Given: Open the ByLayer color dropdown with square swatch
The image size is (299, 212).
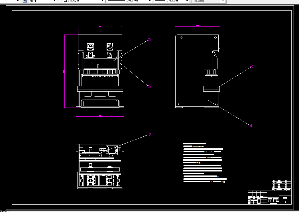Looking at the screenshot, I should (83, 1).
